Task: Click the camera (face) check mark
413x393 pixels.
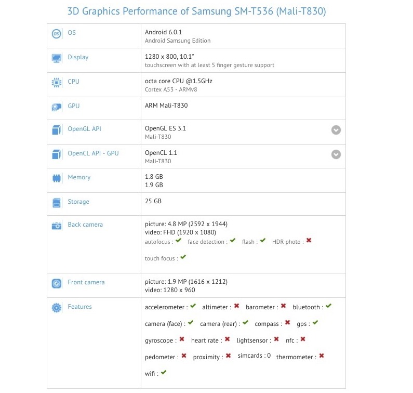Action: pos(191,322)
